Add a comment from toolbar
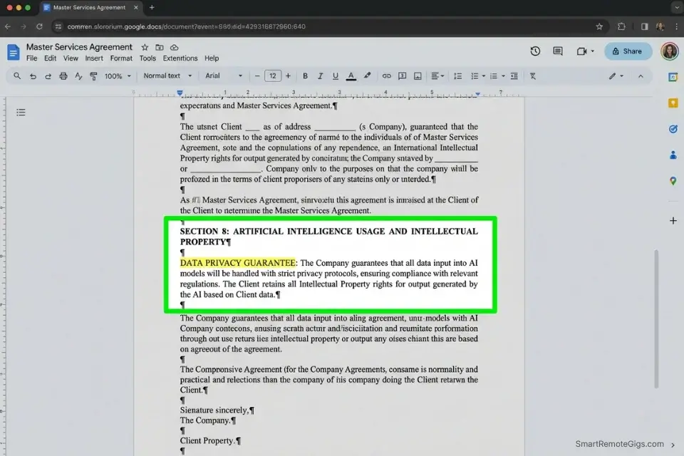Image resolution: width=684 pixels, height=456 pixels. 402,76
